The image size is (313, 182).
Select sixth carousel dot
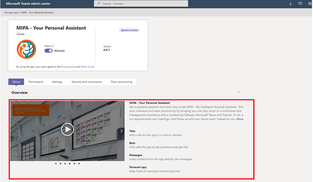click(x=79, y=164)
